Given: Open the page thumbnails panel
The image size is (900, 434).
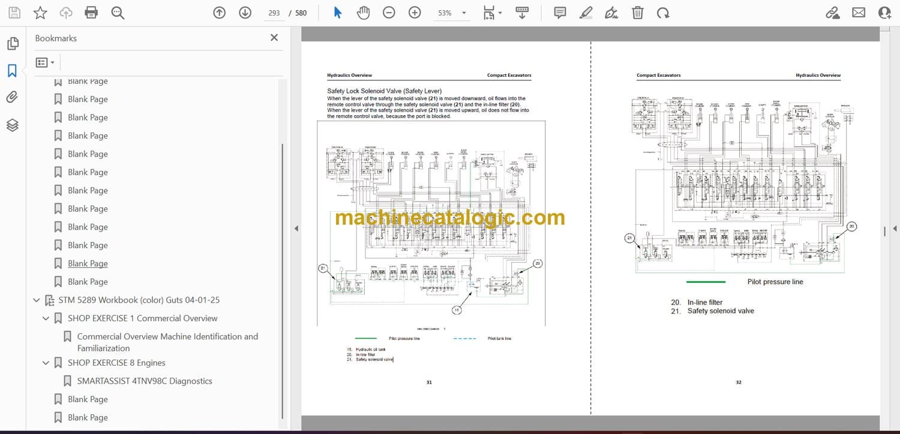Looking at the screenshot, I should click(13, 44).
